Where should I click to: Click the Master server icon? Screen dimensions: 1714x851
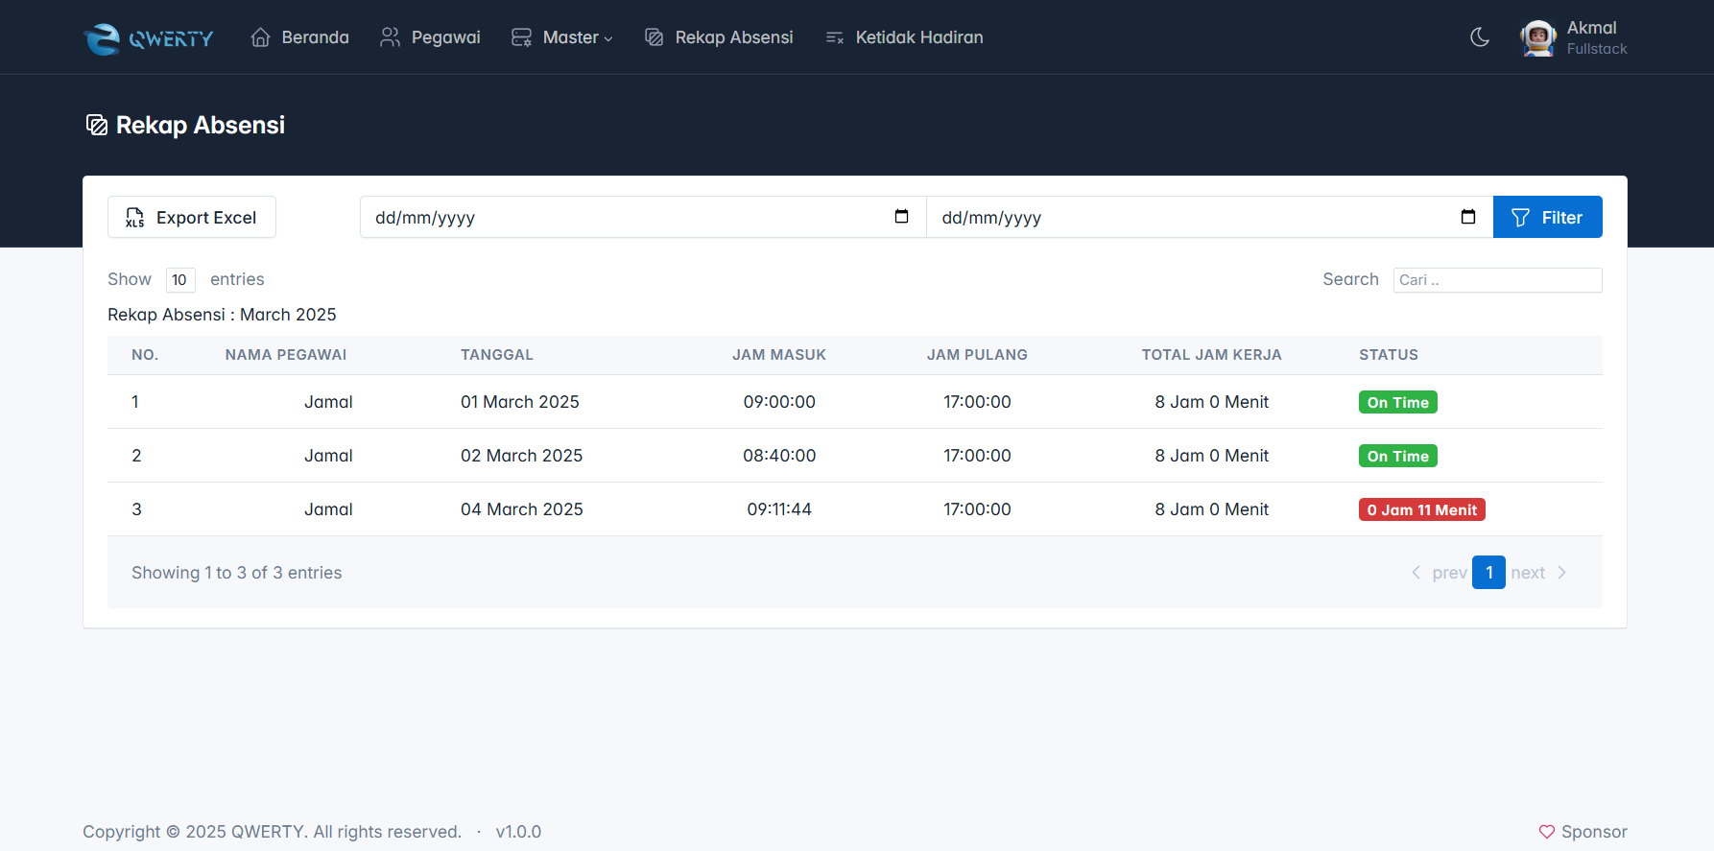pyautogui.click(x=521, y=37)
